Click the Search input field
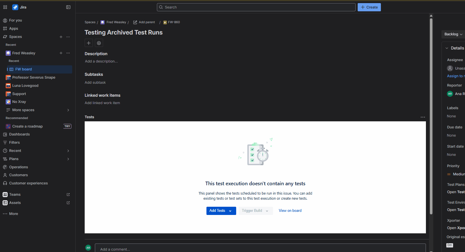Screen dimensions: 465x252 coord(256,7)
